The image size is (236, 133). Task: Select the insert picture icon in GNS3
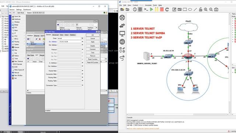click(x=180, y=10)
